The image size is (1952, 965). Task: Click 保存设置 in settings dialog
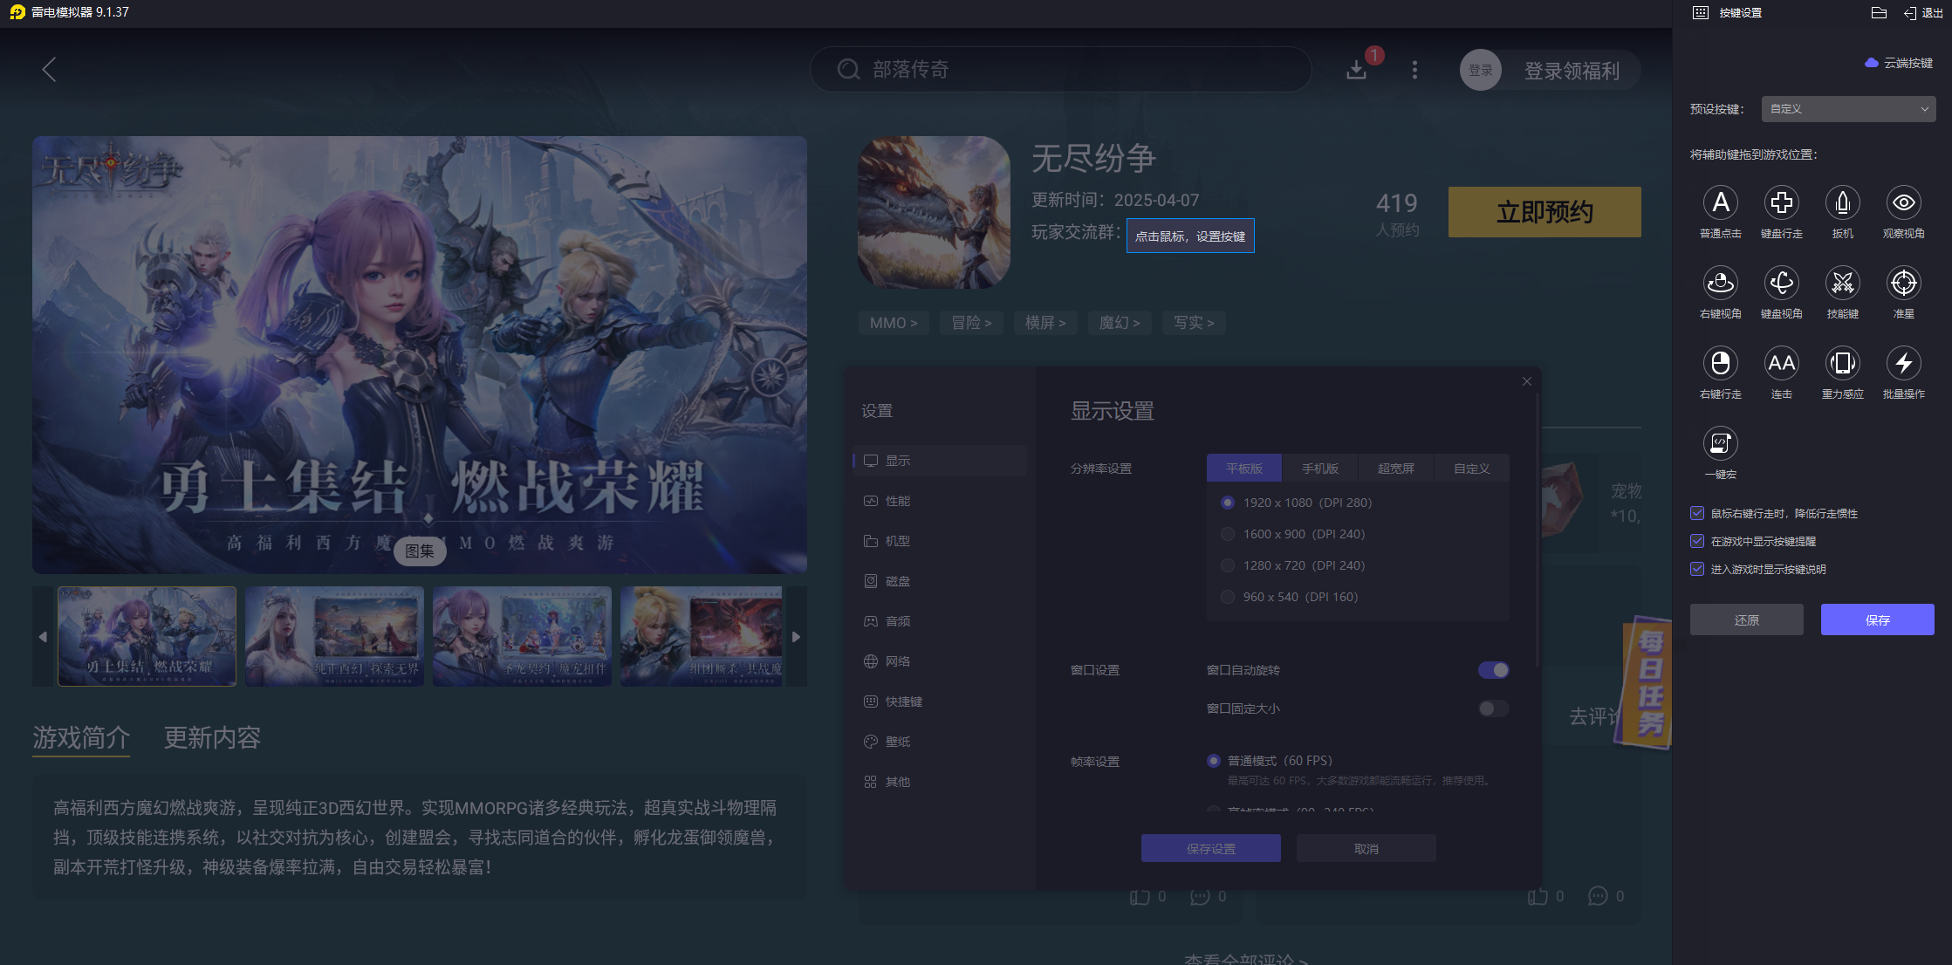[1211, 848]
